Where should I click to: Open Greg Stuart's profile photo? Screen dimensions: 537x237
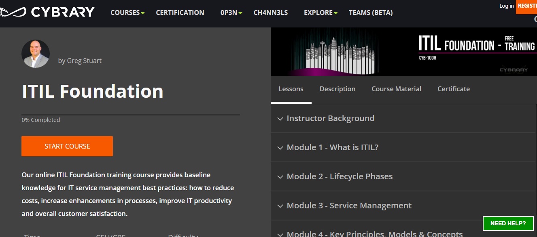(x=36, y=54)
